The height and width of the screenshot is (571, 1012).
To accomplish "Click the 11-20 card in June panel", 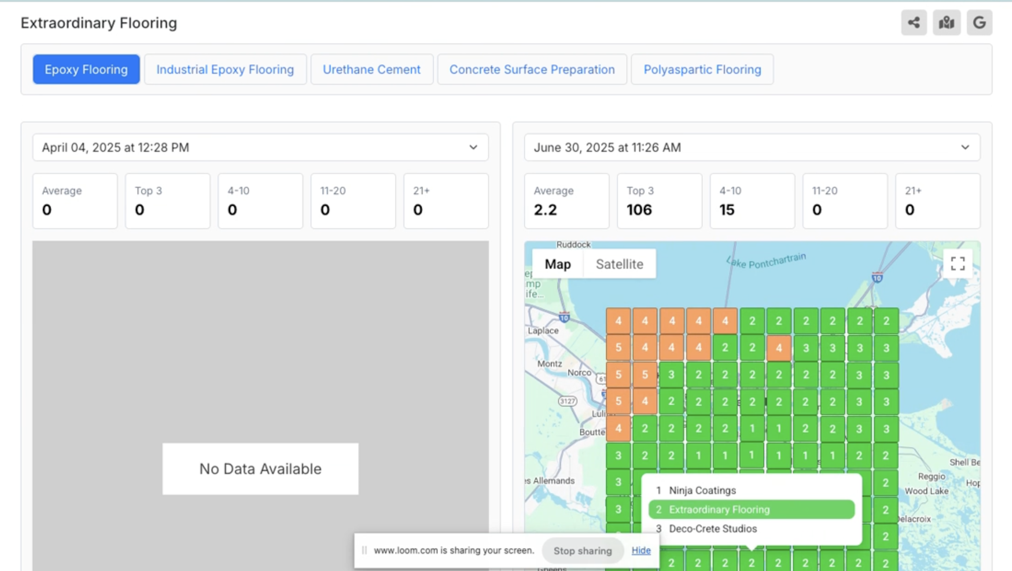I will point(845,201).
